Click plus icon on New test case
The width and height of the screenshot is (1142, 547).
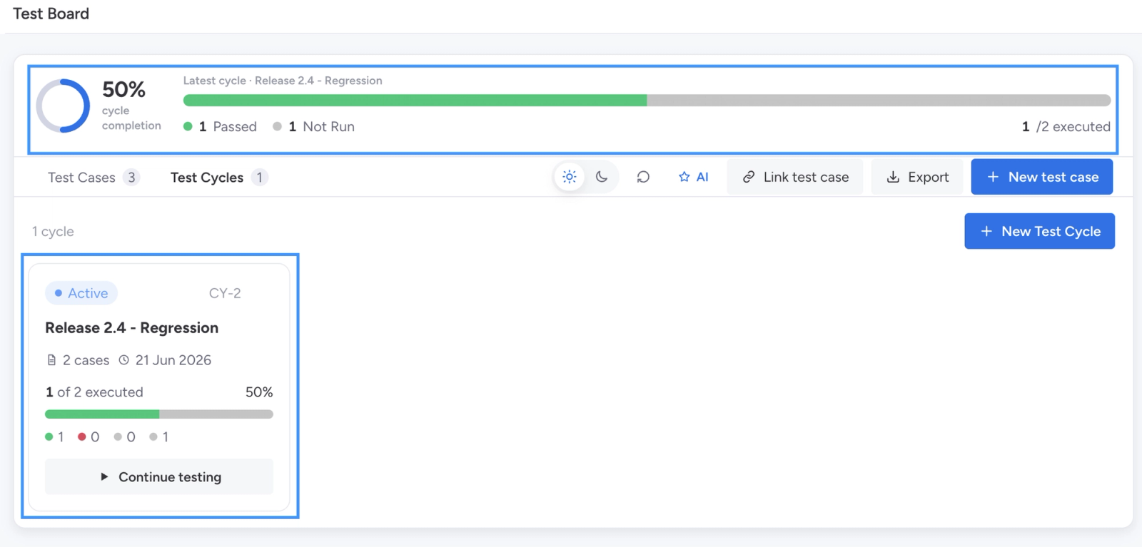[x=993, y=177]
